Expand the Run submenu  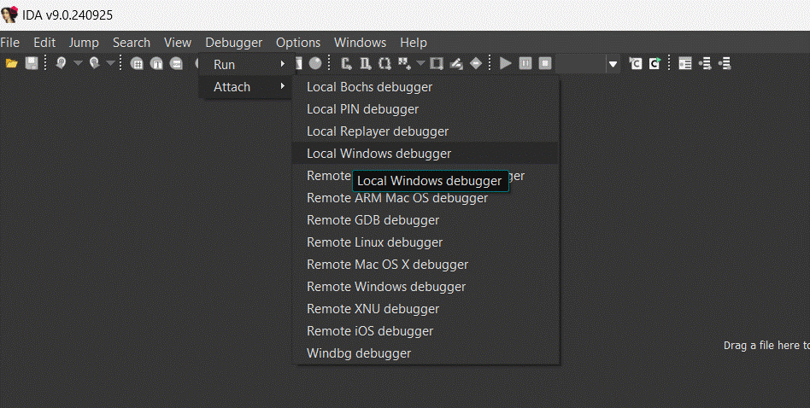click(x=247, y=65)
